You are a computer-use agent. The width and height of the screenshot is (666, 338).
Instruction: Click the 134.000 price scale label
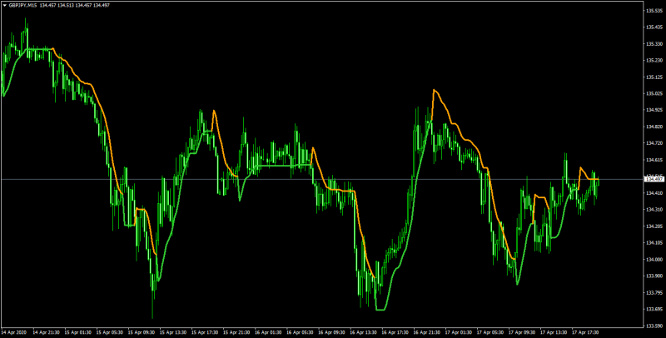pos(654,260)
